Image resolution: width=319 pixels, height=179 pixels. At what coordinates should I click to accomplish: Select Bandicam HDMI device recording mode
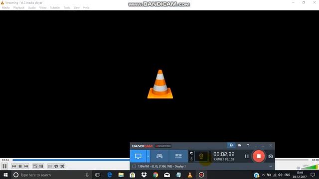coord(178,156)
